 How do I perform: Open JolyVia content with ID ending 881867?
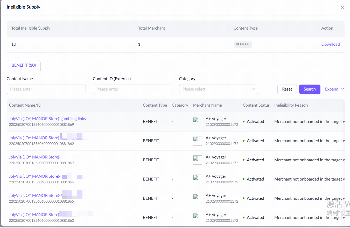point(34,157)
